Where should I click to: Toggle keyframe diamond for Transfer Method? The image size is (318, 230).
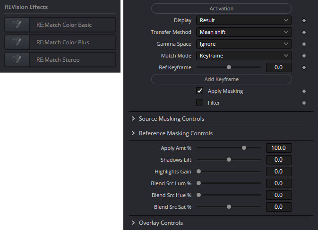click(304, 32)
